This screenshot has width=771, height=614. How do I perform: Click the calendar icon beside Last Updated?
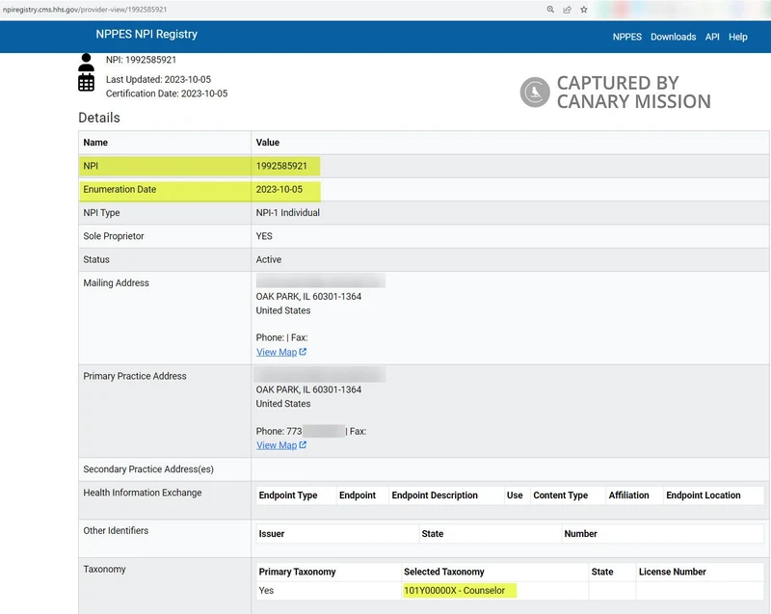coord(86,82)
